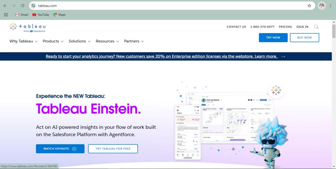Click the Tableau logo badge above dashboard
This screenshot has width=336, height=169.
276,90
